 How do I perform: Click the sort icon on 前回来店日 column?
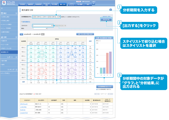point(94,100)
